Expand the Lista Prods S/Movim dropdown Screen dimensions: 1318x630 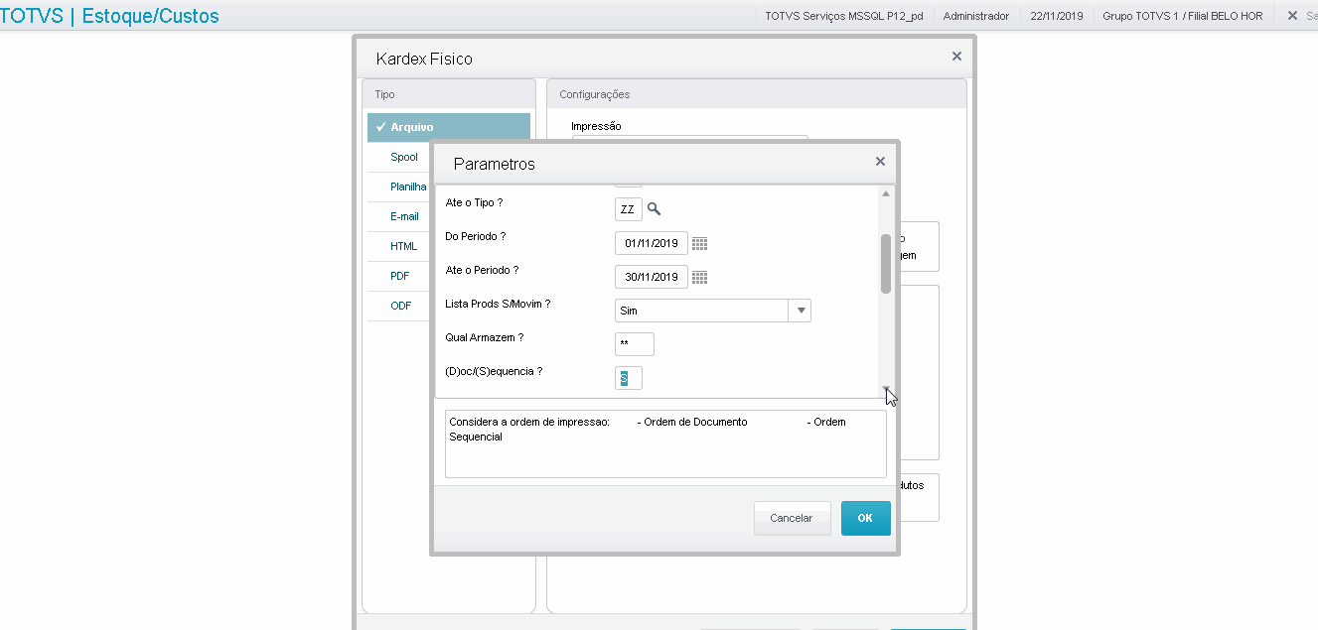[800, 311]
